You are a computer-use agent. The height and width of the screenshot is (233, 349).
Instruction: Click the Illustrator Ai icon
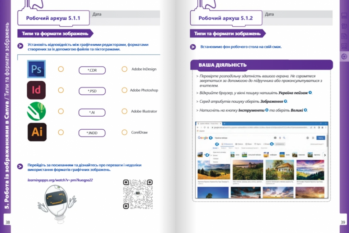coord(37,132)
